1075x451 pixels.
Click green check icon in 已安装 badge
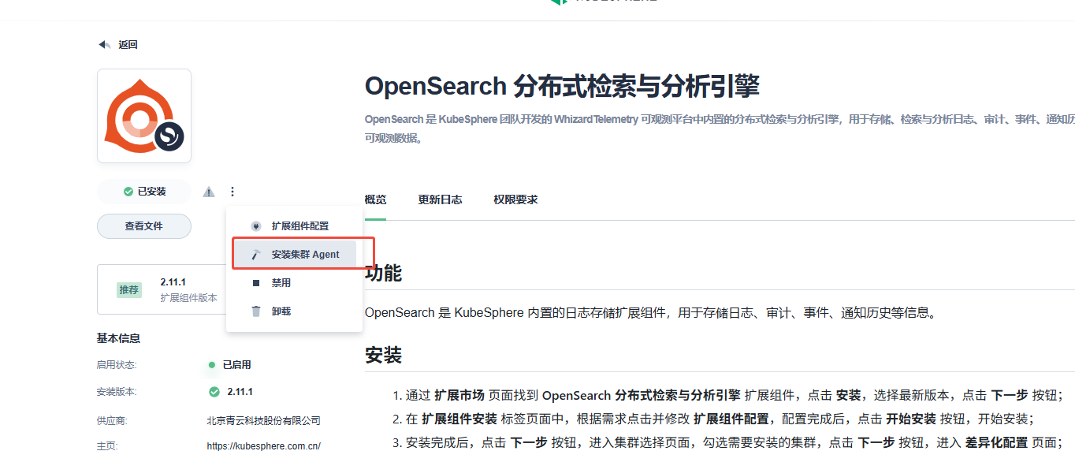(128, 192)
